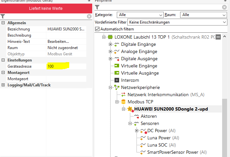Screen dimensions: 230x157
Task: Expand the Analoge Eingänge node
Action: click(x=110, y=51)
